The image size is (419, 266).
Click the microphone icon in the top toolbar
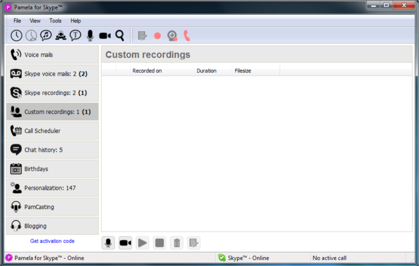click(x=90, y=35)
